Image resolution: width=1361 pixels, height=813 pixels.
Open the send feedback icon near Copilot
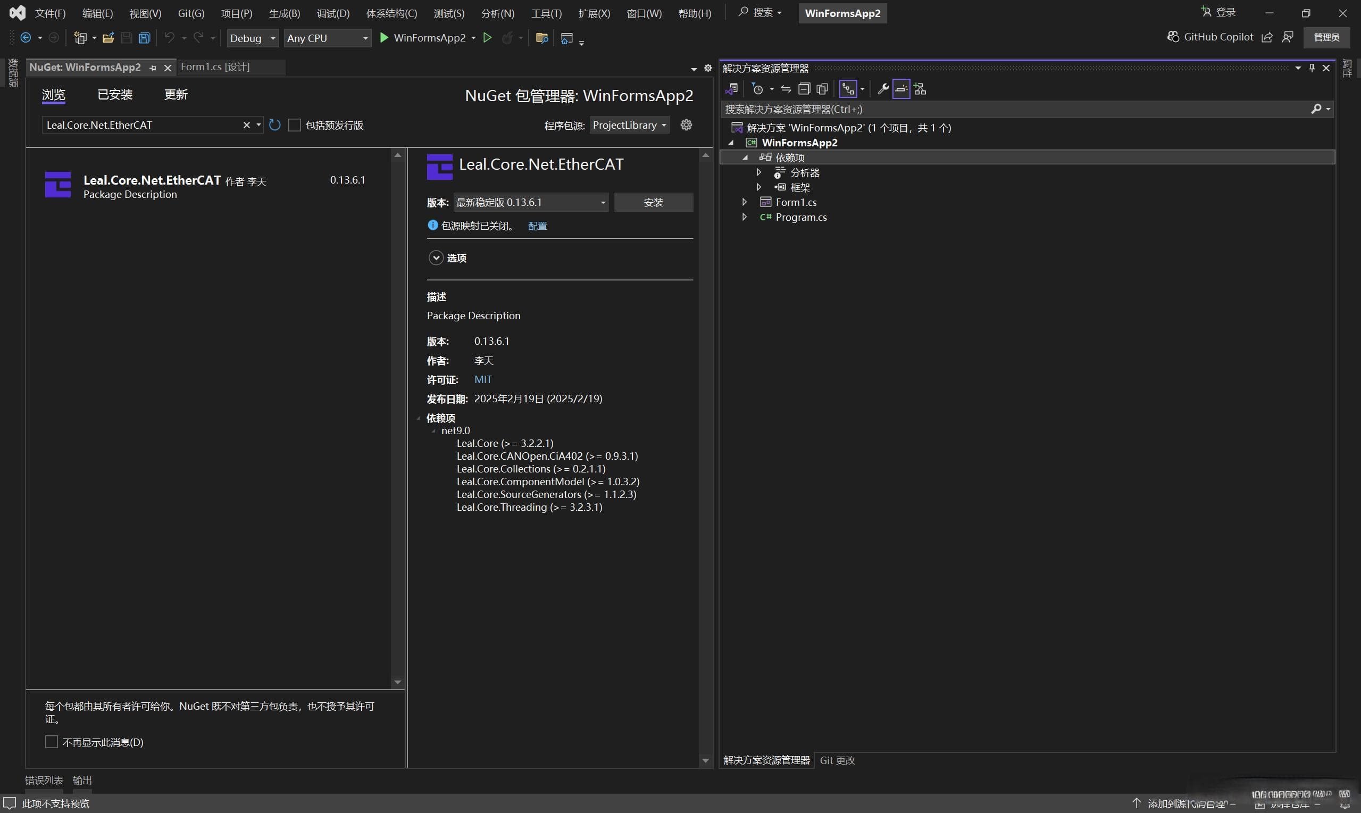point(1288,37)
